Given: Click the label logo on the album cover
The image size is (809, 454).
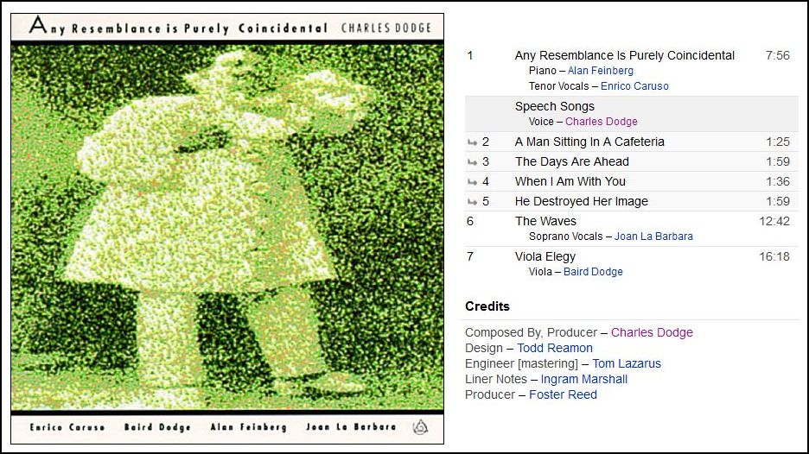Looking at the screenshot, I should (421, 426).
